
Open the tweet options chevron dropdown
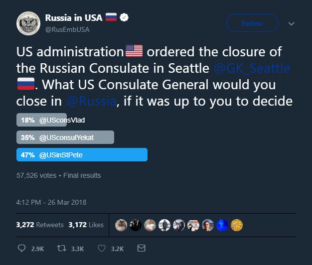292,23
